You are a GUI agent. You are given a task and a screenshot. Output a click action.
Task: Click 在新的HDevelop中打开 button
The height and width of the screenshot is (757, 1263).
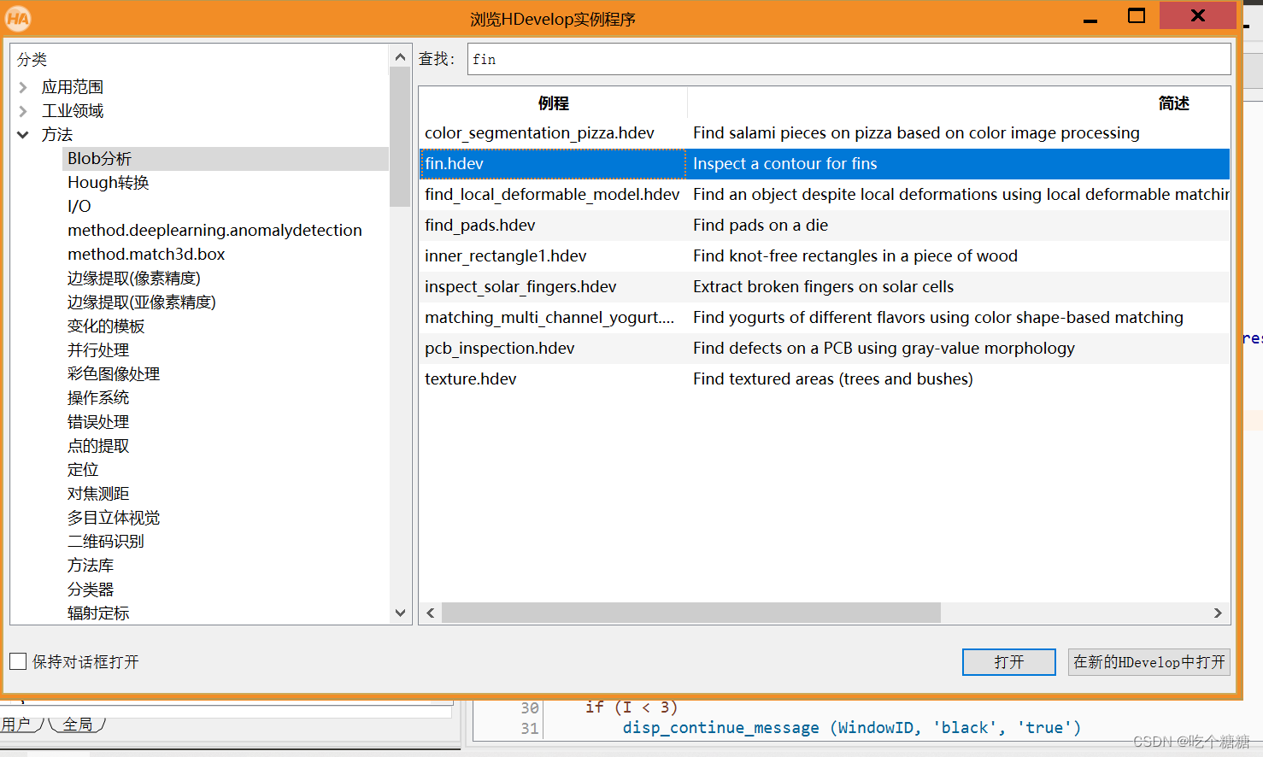(x=1149, y=662)
